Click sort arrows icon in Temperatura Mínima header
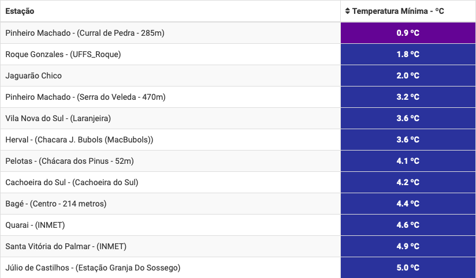The image size is (476, 278). (347, 11)
